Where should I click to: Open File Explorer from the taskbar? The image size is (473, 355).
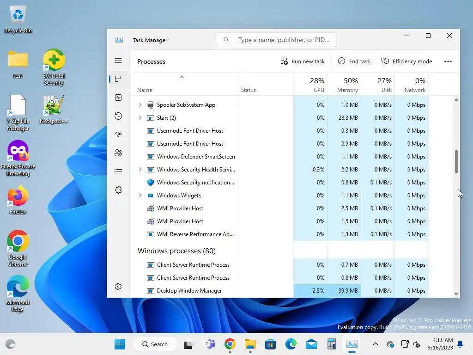pyautogui.click(x=250, y=344)
